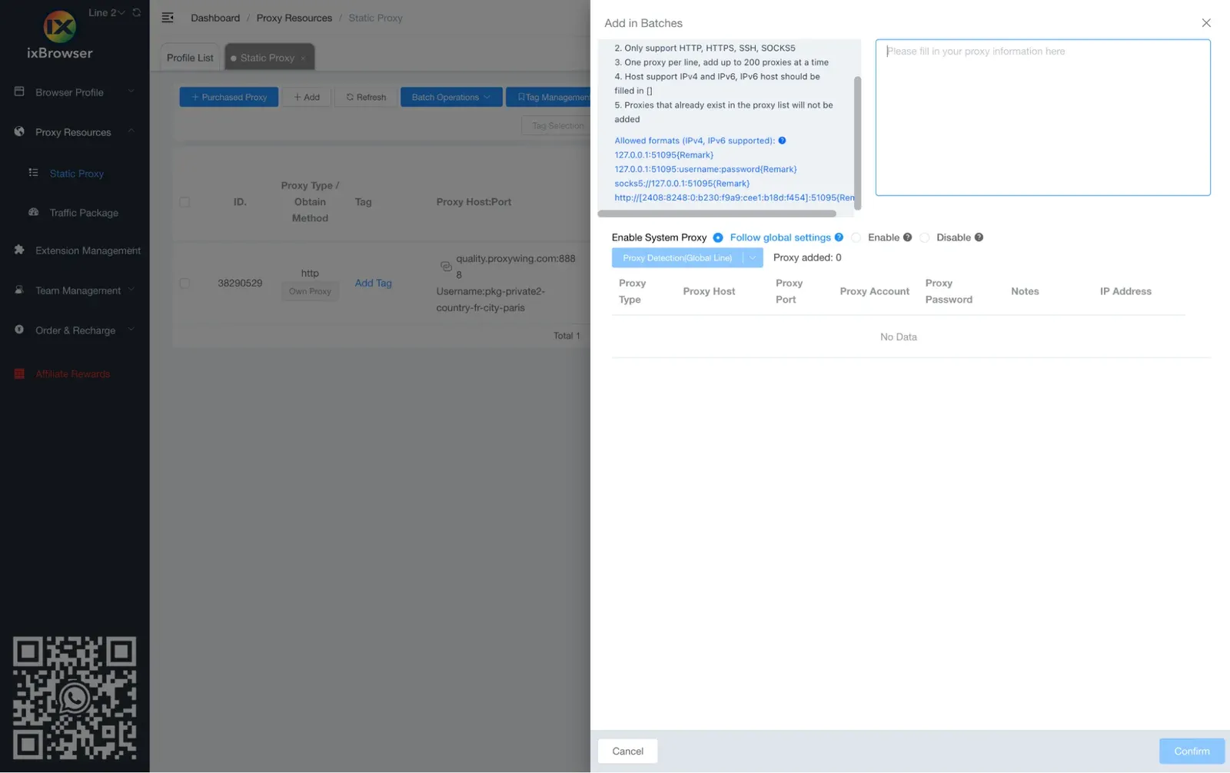1230x773 pixels.
Task: Collapse the Proxy Resources menu chevron
Action: (x=131, y=131)
